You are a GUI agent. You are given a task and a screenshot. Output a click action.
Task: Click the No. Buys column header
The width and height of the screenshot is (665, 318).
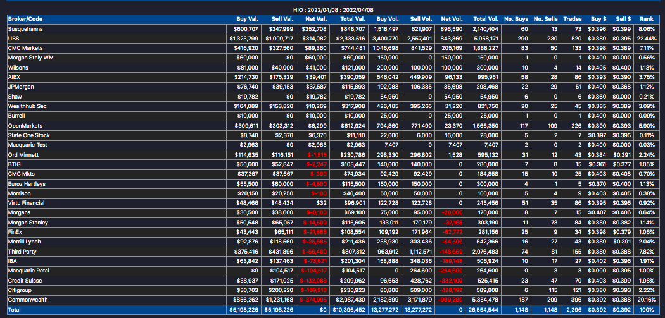pos(516,19)
